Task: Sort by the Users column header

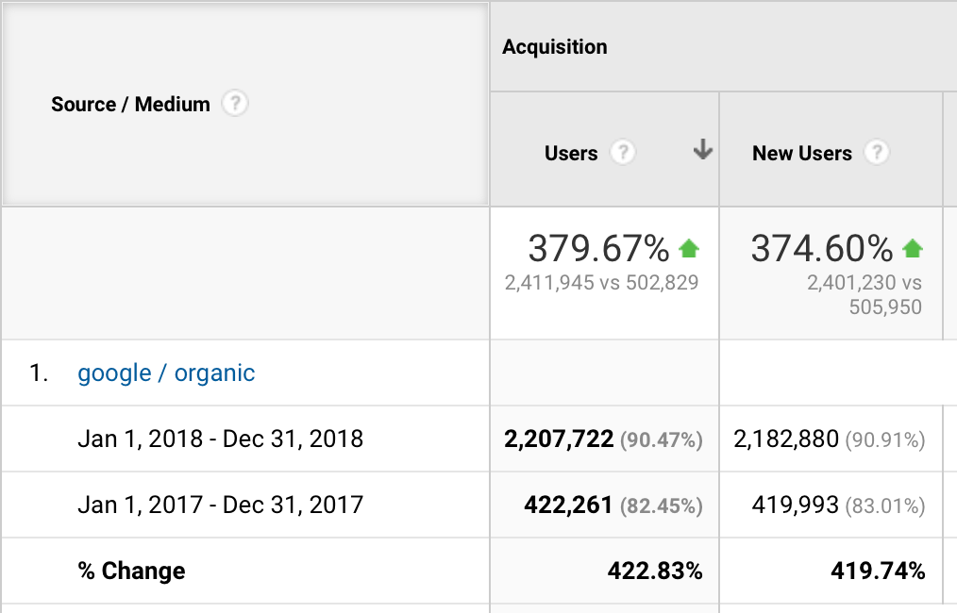Action: [x=571, y=154]
